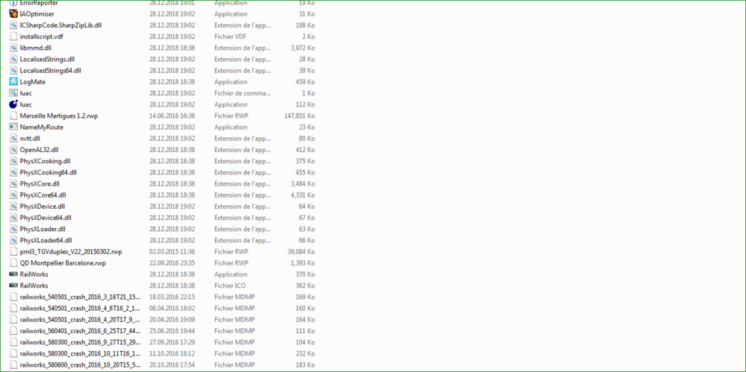Viewport: 746px width, 372px height.
Task: Click the Marseille Martigues 1.2.rwp file name
Action: click(59, 116)
